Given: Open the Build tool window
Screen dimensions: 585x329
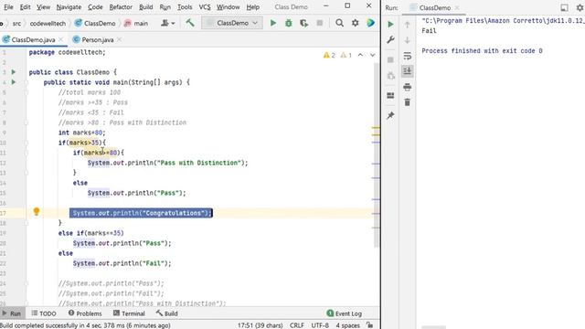Looking at the screenshot, I should coord(166,313).
